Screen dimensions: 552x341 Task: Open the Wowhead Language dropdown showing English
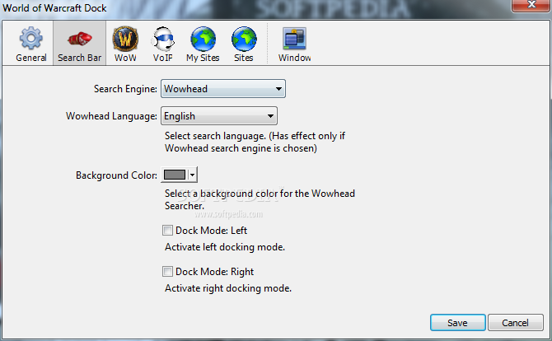click(x=219, y=116)
